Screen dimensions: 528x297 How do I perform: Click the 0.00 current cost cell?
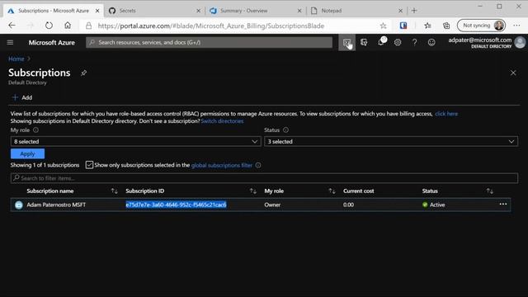pos(348,205)
